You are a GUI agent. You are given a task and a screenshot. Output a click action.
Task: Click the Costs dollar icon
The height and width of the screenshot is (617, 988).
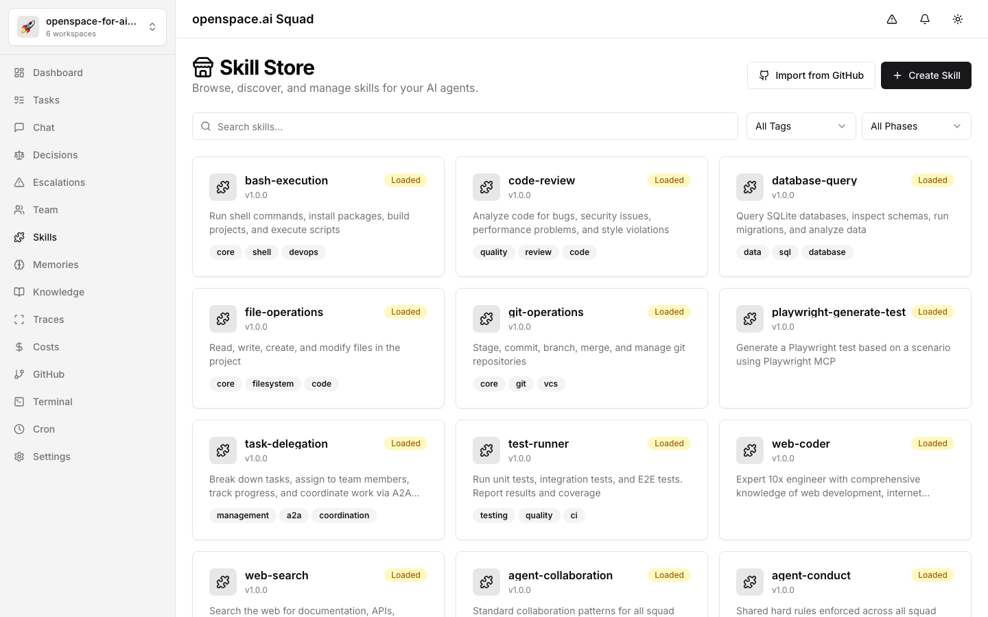[19, 347]
